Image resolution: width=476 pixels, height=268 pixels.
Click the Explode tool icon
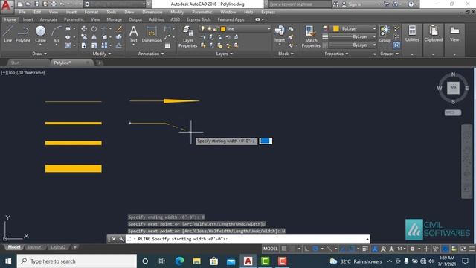119,37
